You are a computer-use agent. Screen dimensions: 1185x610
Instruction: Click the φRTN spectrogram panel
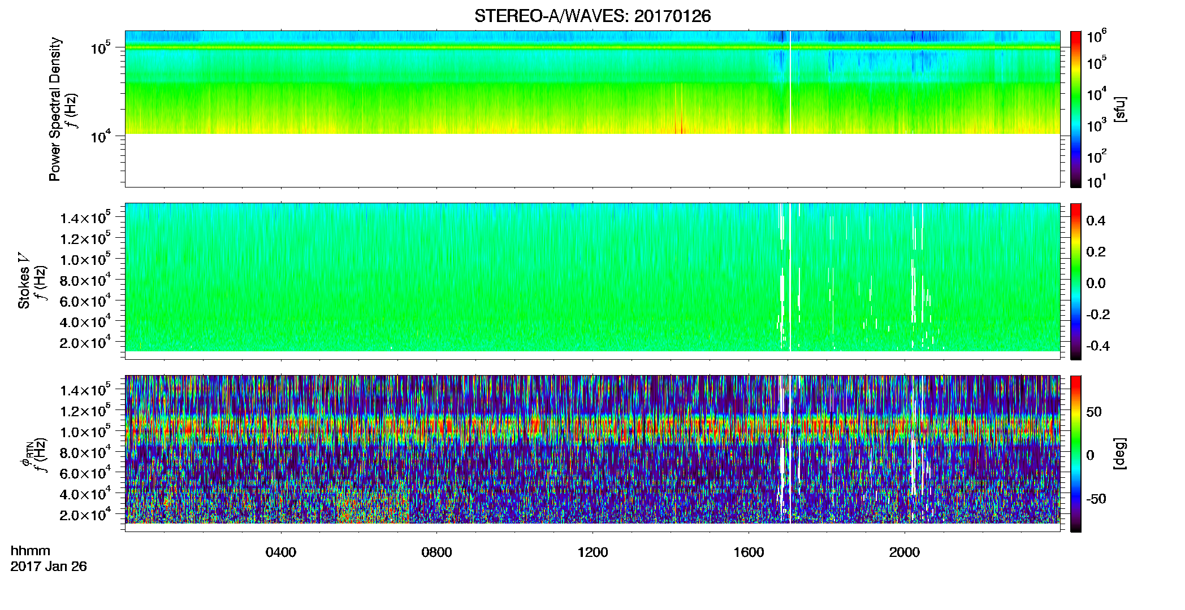tap(592, 454)
